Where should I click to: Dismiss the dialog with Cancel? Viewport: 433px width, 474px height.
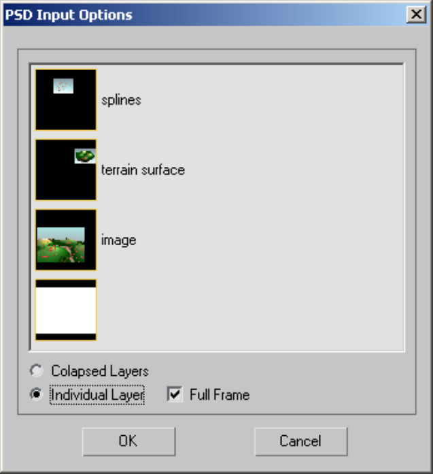click(x=301, y=441)
